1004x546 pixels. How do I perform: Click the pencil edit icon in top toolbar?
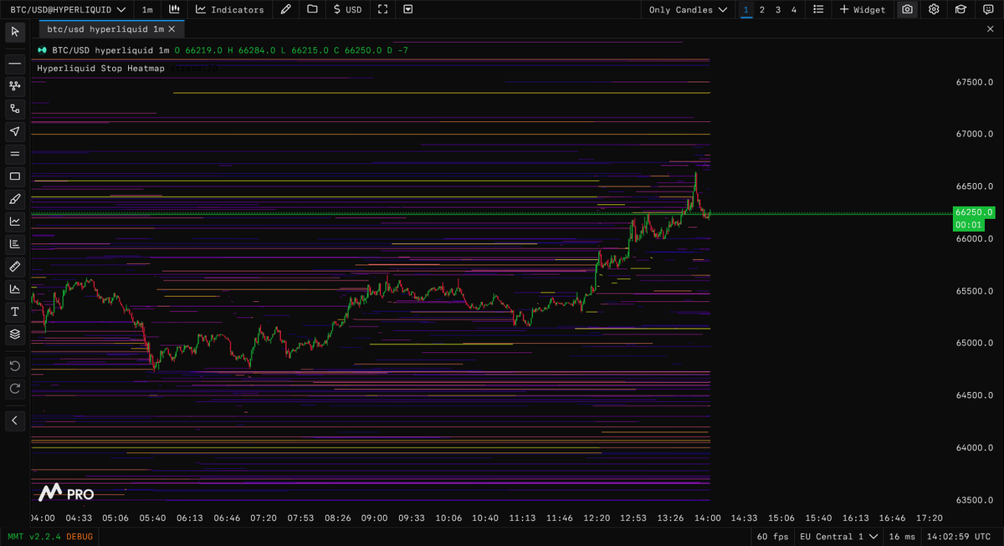286,10
